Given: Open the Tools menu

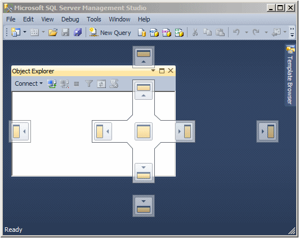Looking at the screenshot, I should click(94, 19).
